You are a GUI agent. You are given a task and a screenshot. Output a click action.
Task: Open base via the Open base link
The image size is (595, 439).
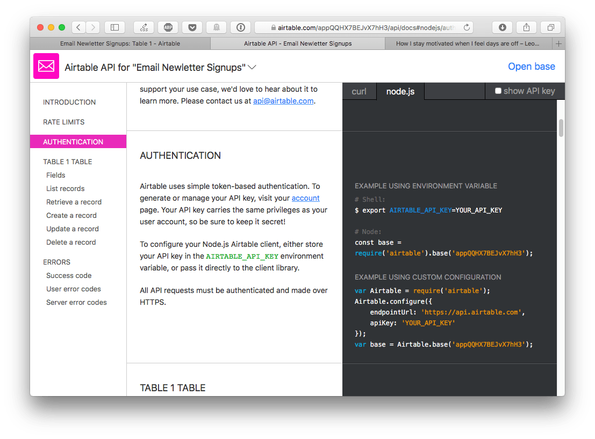point(531,67)
